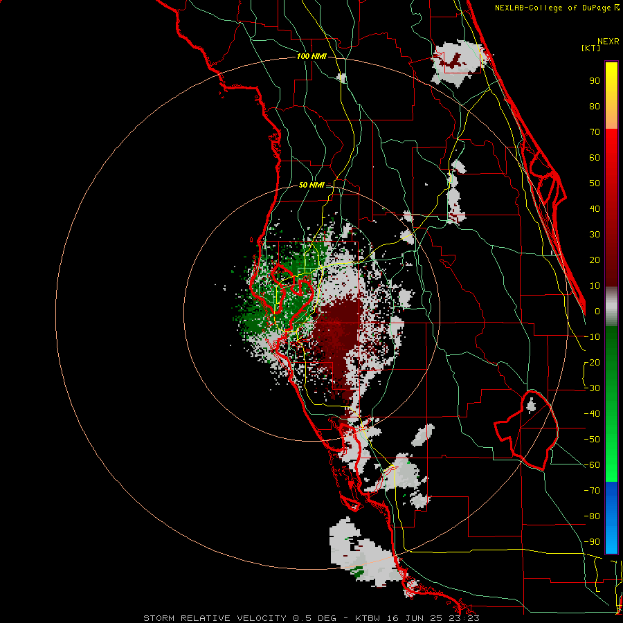Click the "[KT]" units label above scale
This screenshot has height=623, width=623.
pos(590,48)
